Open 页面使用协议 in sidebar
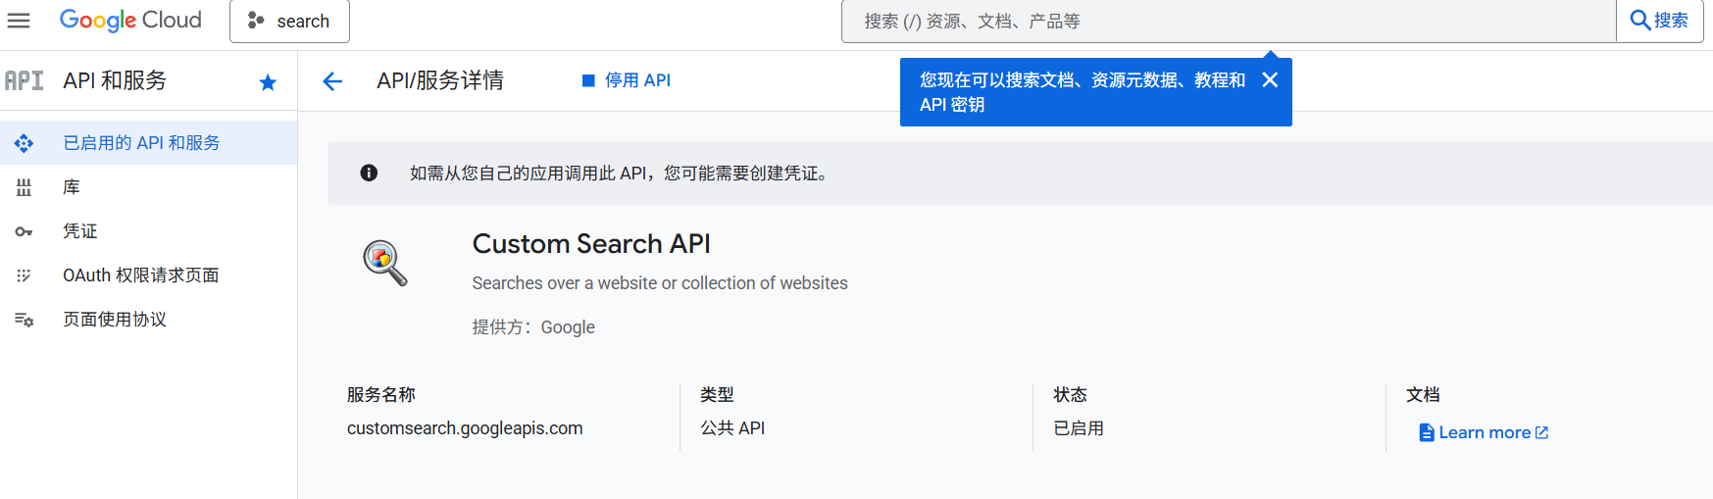Screen dimensions: 1713x499 (115, 320)
